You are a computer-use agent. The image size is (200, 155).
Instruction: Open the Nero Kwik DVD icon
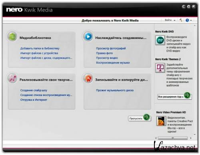[160, 40]
